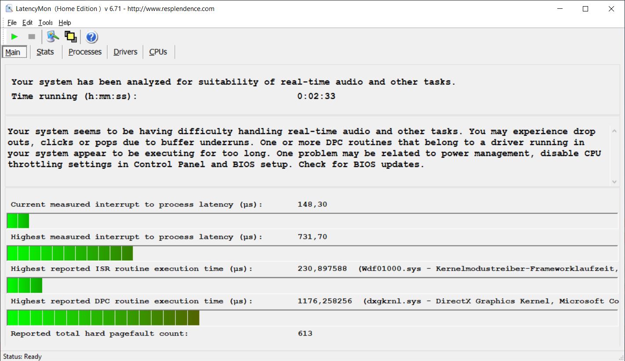Open the Help menu
This screenshot has height=361, width=625.
coord(65,22)
